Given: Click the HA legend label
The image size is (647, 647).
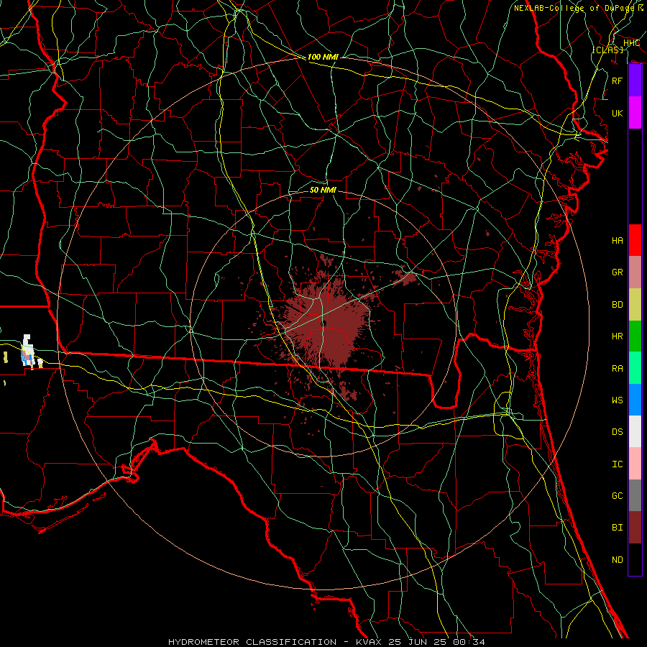Looking at the screenshot, I should (x=618, y=240).
